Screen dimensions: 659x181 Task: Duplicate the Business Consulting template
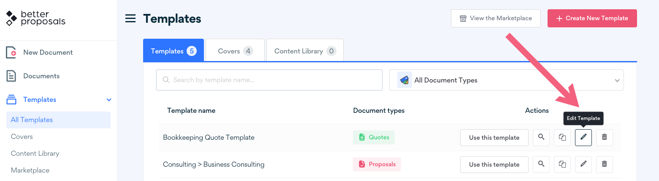[562, 165]
